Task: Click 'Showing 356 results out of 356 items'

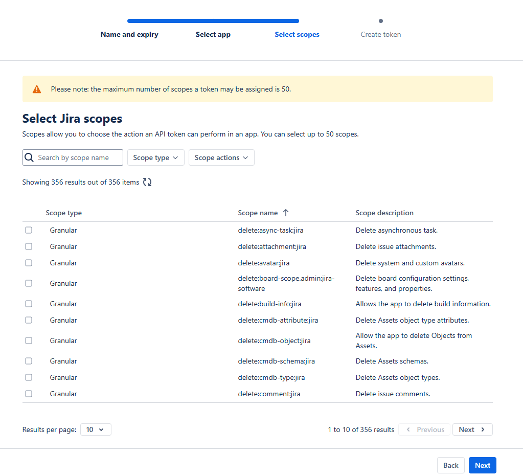Action: (81, 182)
